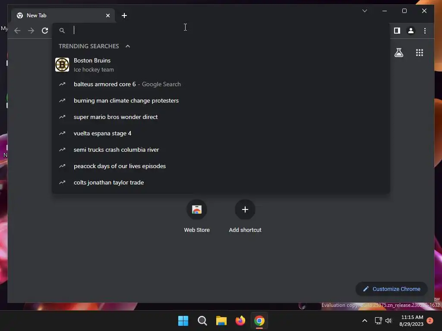
Task: Show hidden system tray icons
Action: click(x=364, y=321)
